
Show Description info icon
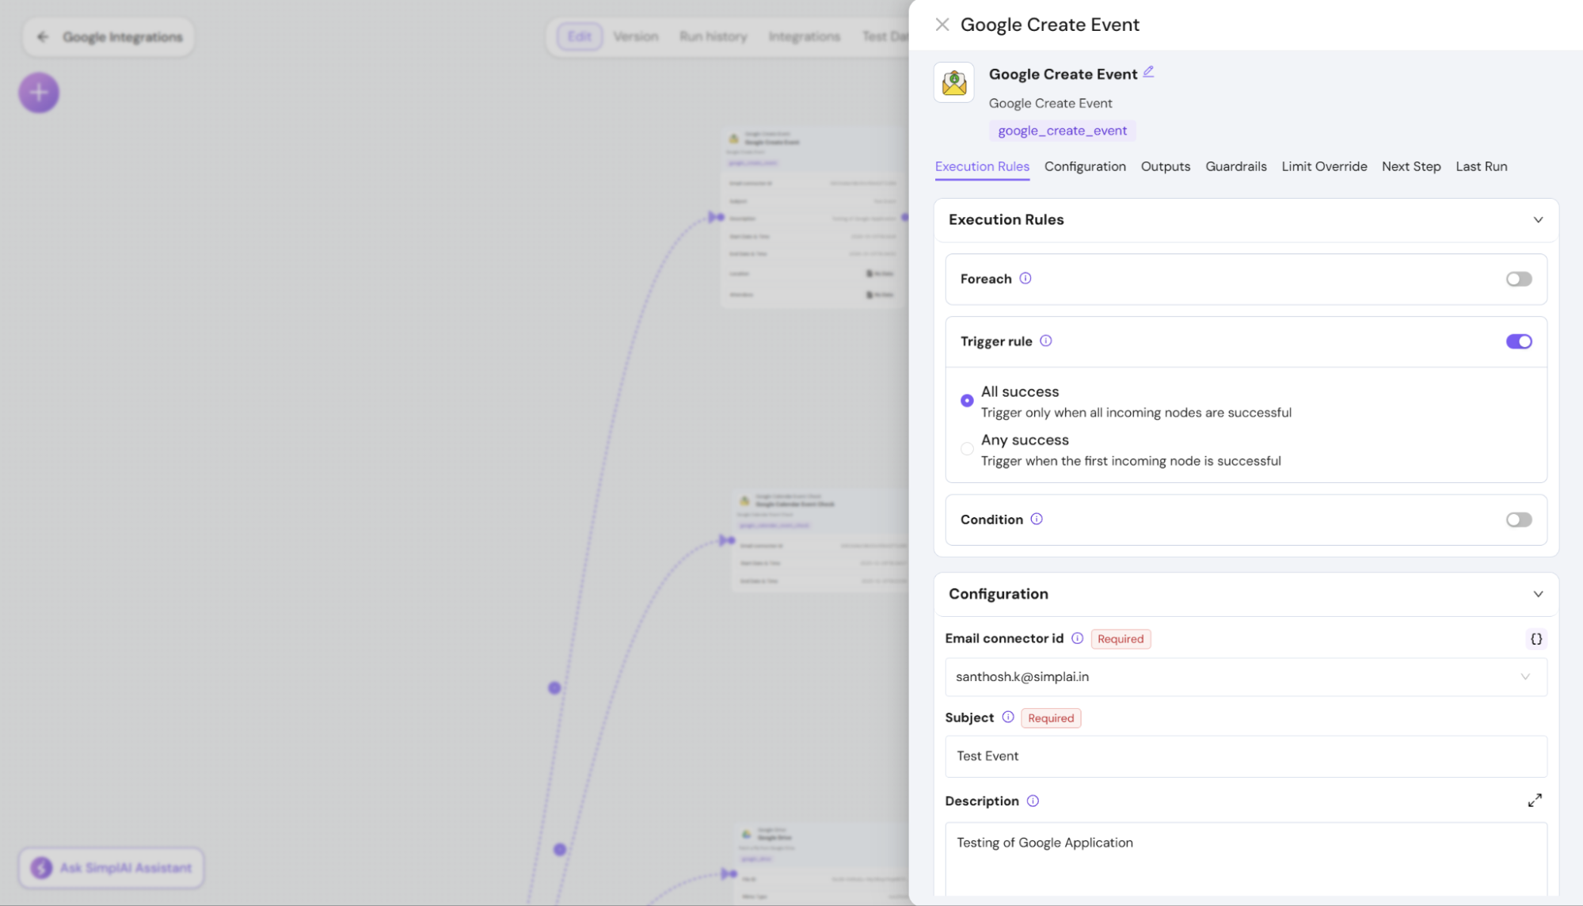(1033, 801)
